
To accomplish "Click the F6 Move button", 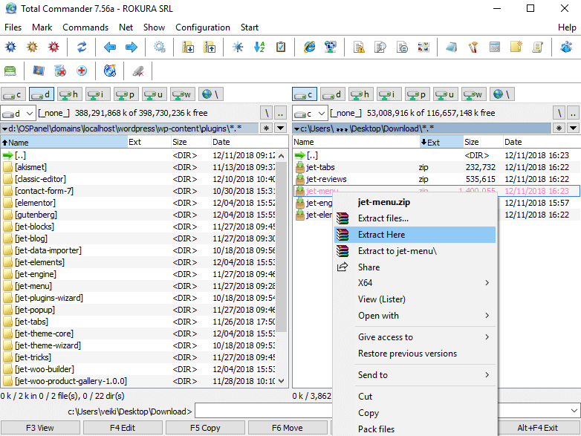I will pyautogui.click(x=288, y=428).
